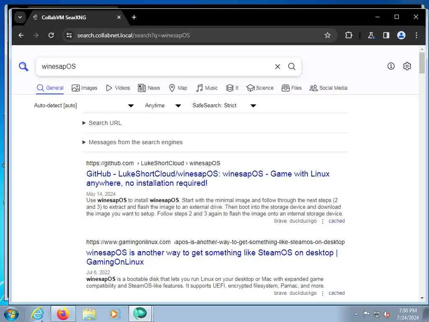Click the May 14, 2024 result date
This screenshot has height=322, width=429.
coord(101,194)
